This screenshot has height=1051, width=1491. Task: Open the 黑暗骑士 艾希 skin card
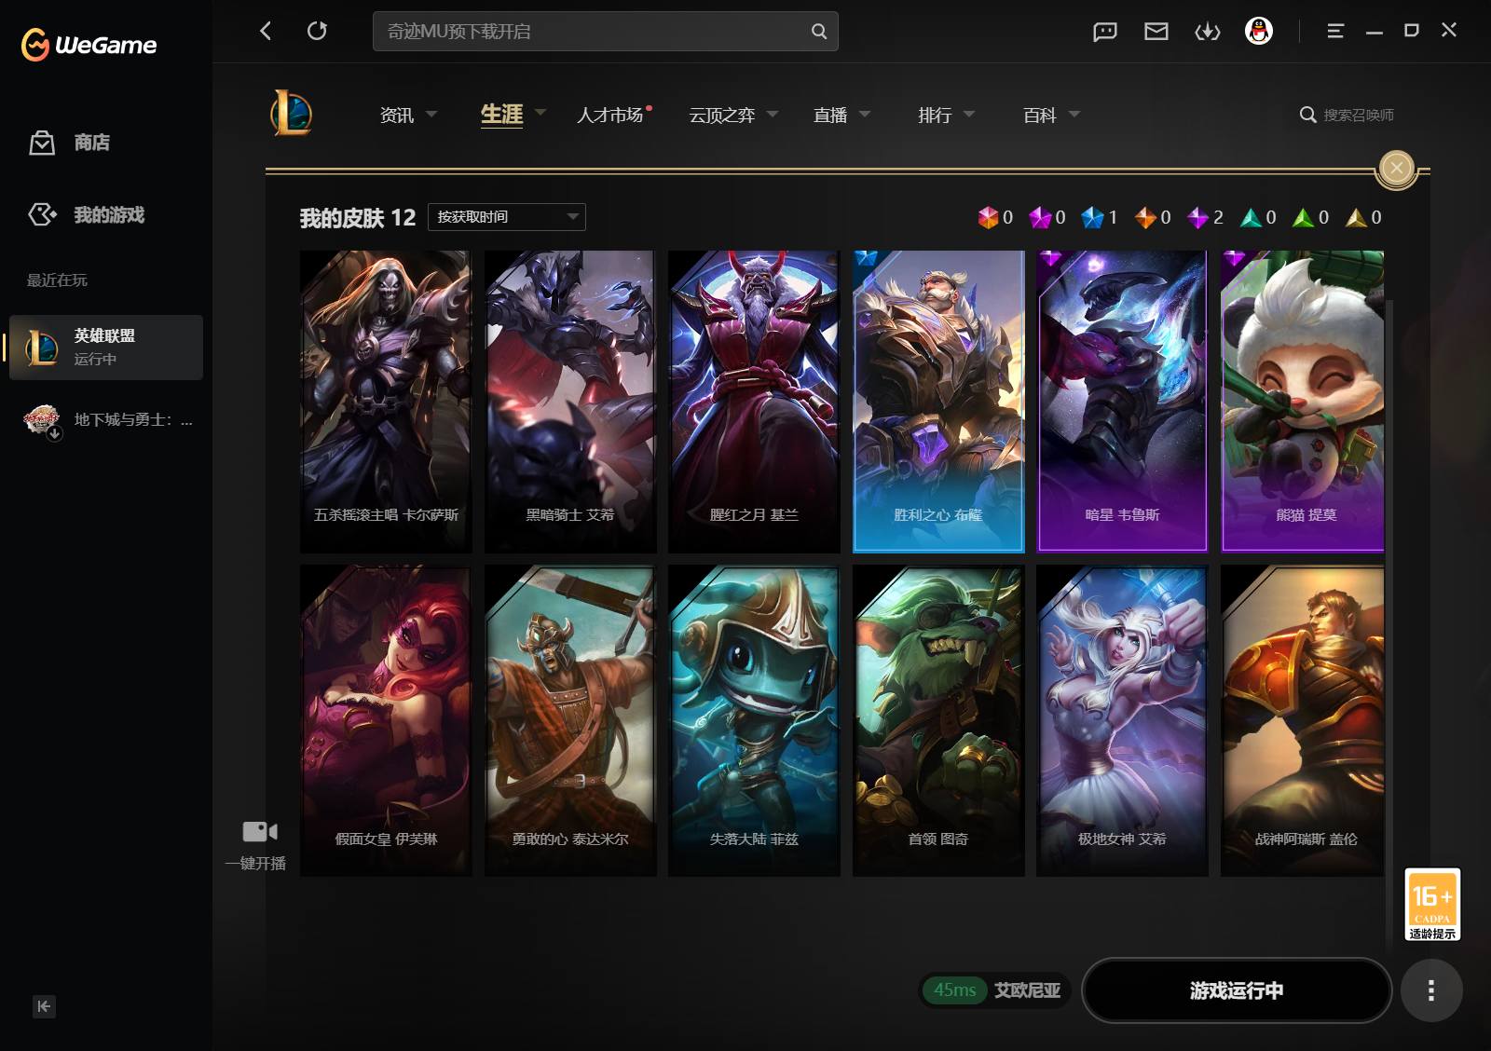tap(570, 402)
